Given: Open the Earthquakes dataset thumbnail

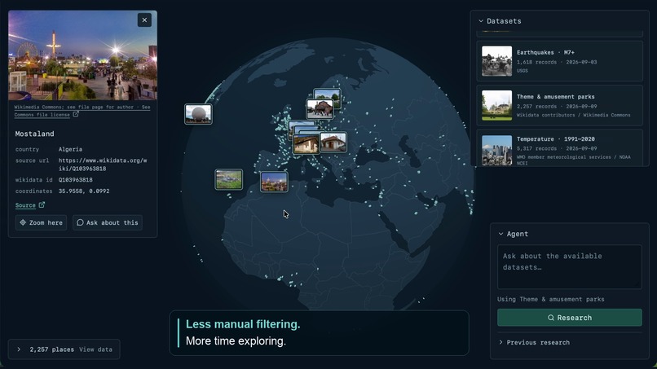Looking at the screenshot, I should [496, 61].
